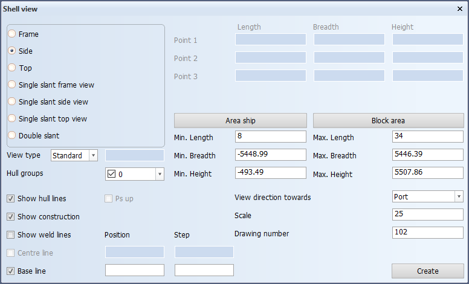Viewport: 469px width, 284px height.
Task: Disable the Show construction checkbox
Action: 11,217
